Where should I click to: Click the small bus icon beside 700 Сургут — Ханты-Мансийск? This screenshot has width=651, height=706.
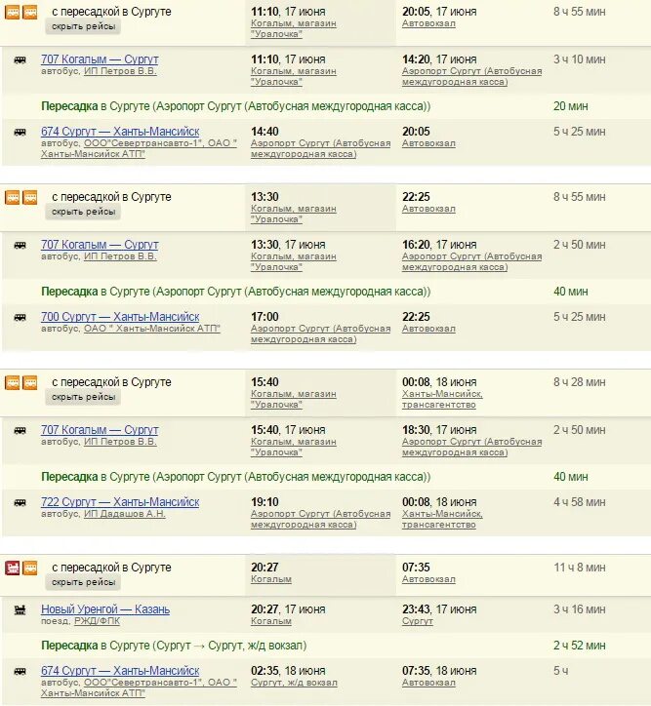point(20,318)
